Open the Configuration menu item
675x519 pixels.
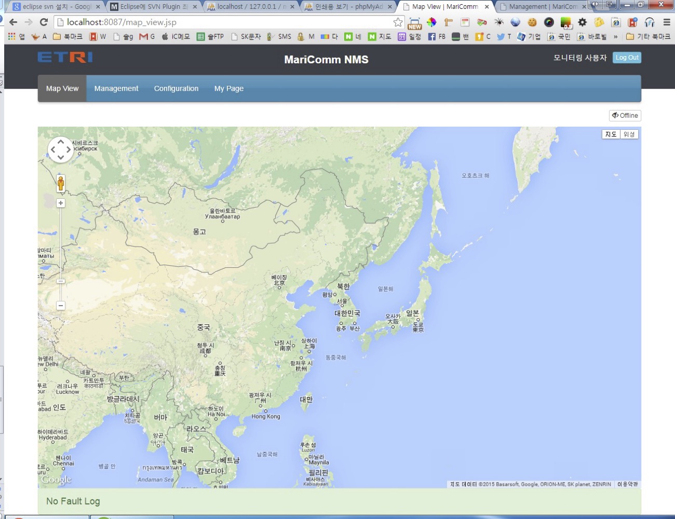click(176, 88)
